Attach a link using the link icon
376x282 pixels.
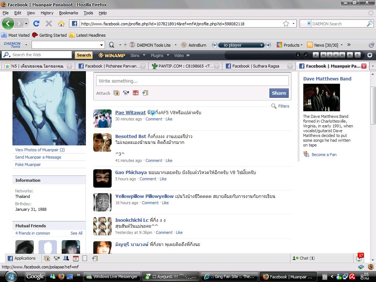[145, 93]
